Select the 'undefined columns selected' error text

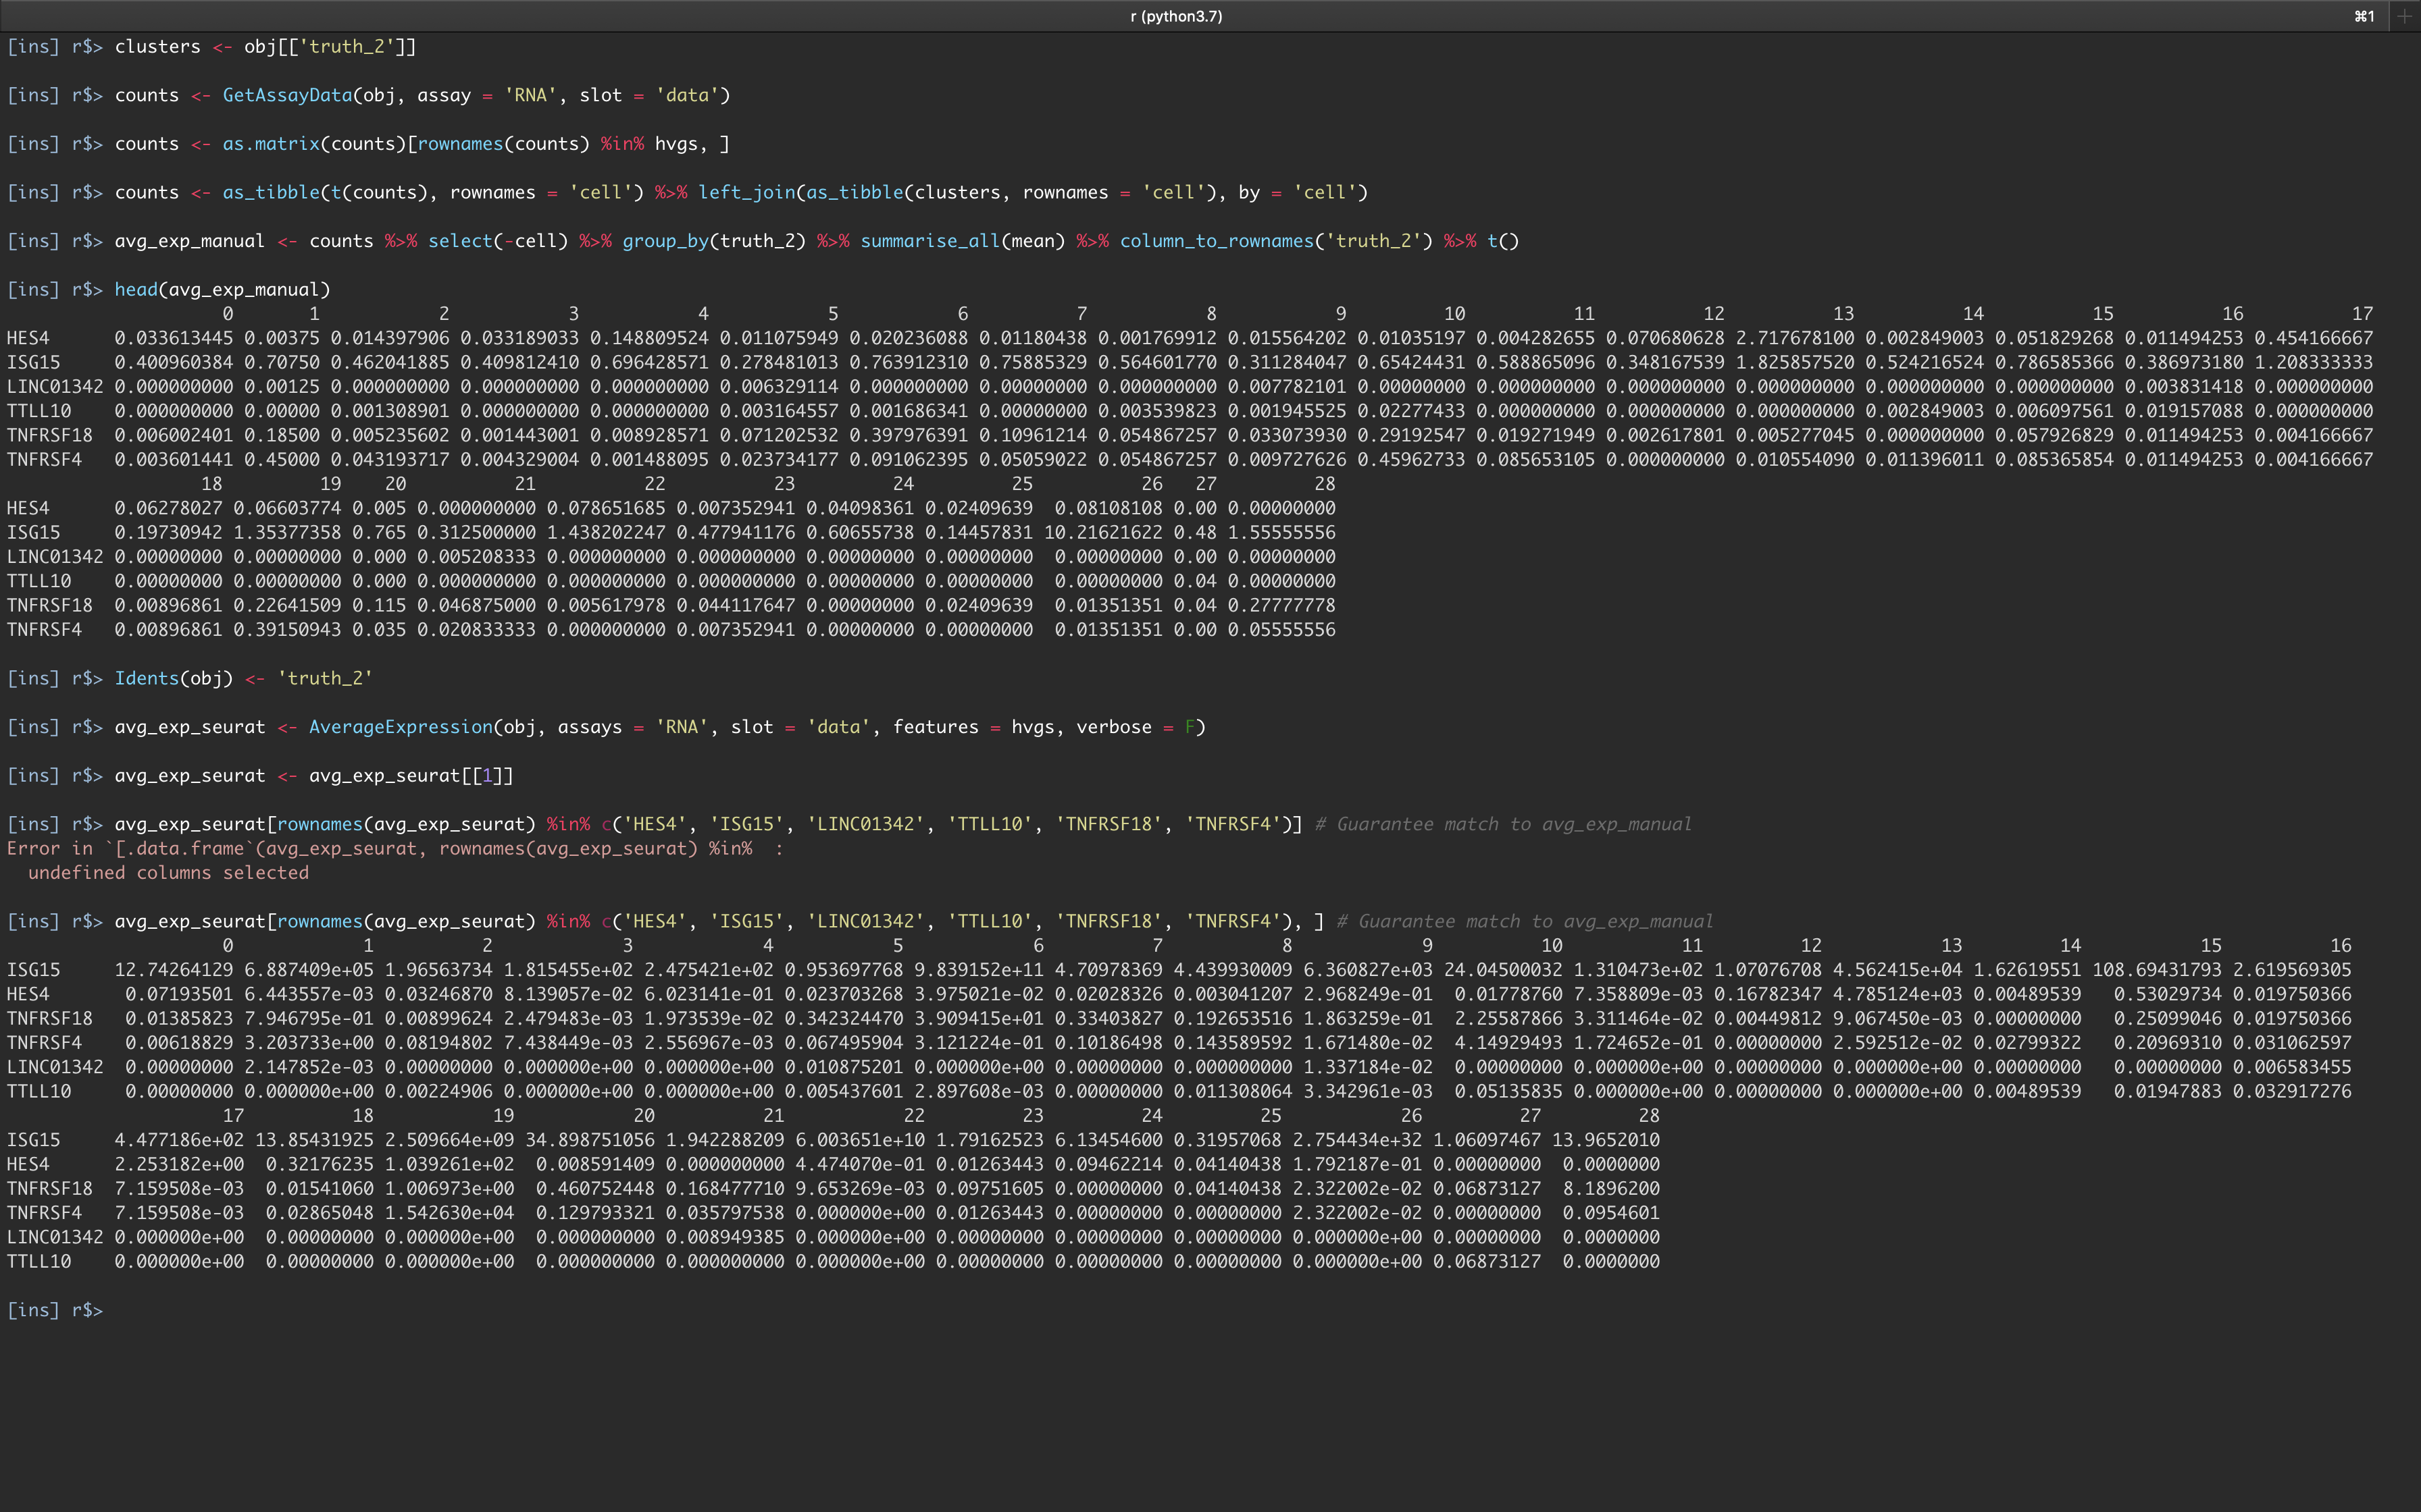[169, 872]
